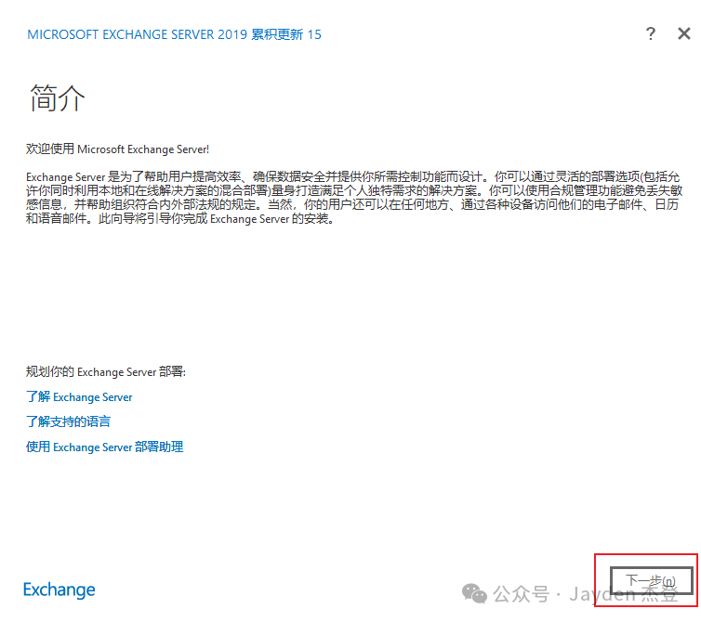Click the empty area below description paragraph
This screenshot has width=701, height=622.
353,297
